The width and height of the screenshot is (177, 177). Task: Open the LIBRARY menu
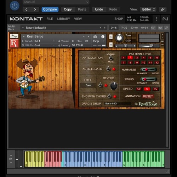[x=63, y=19]
